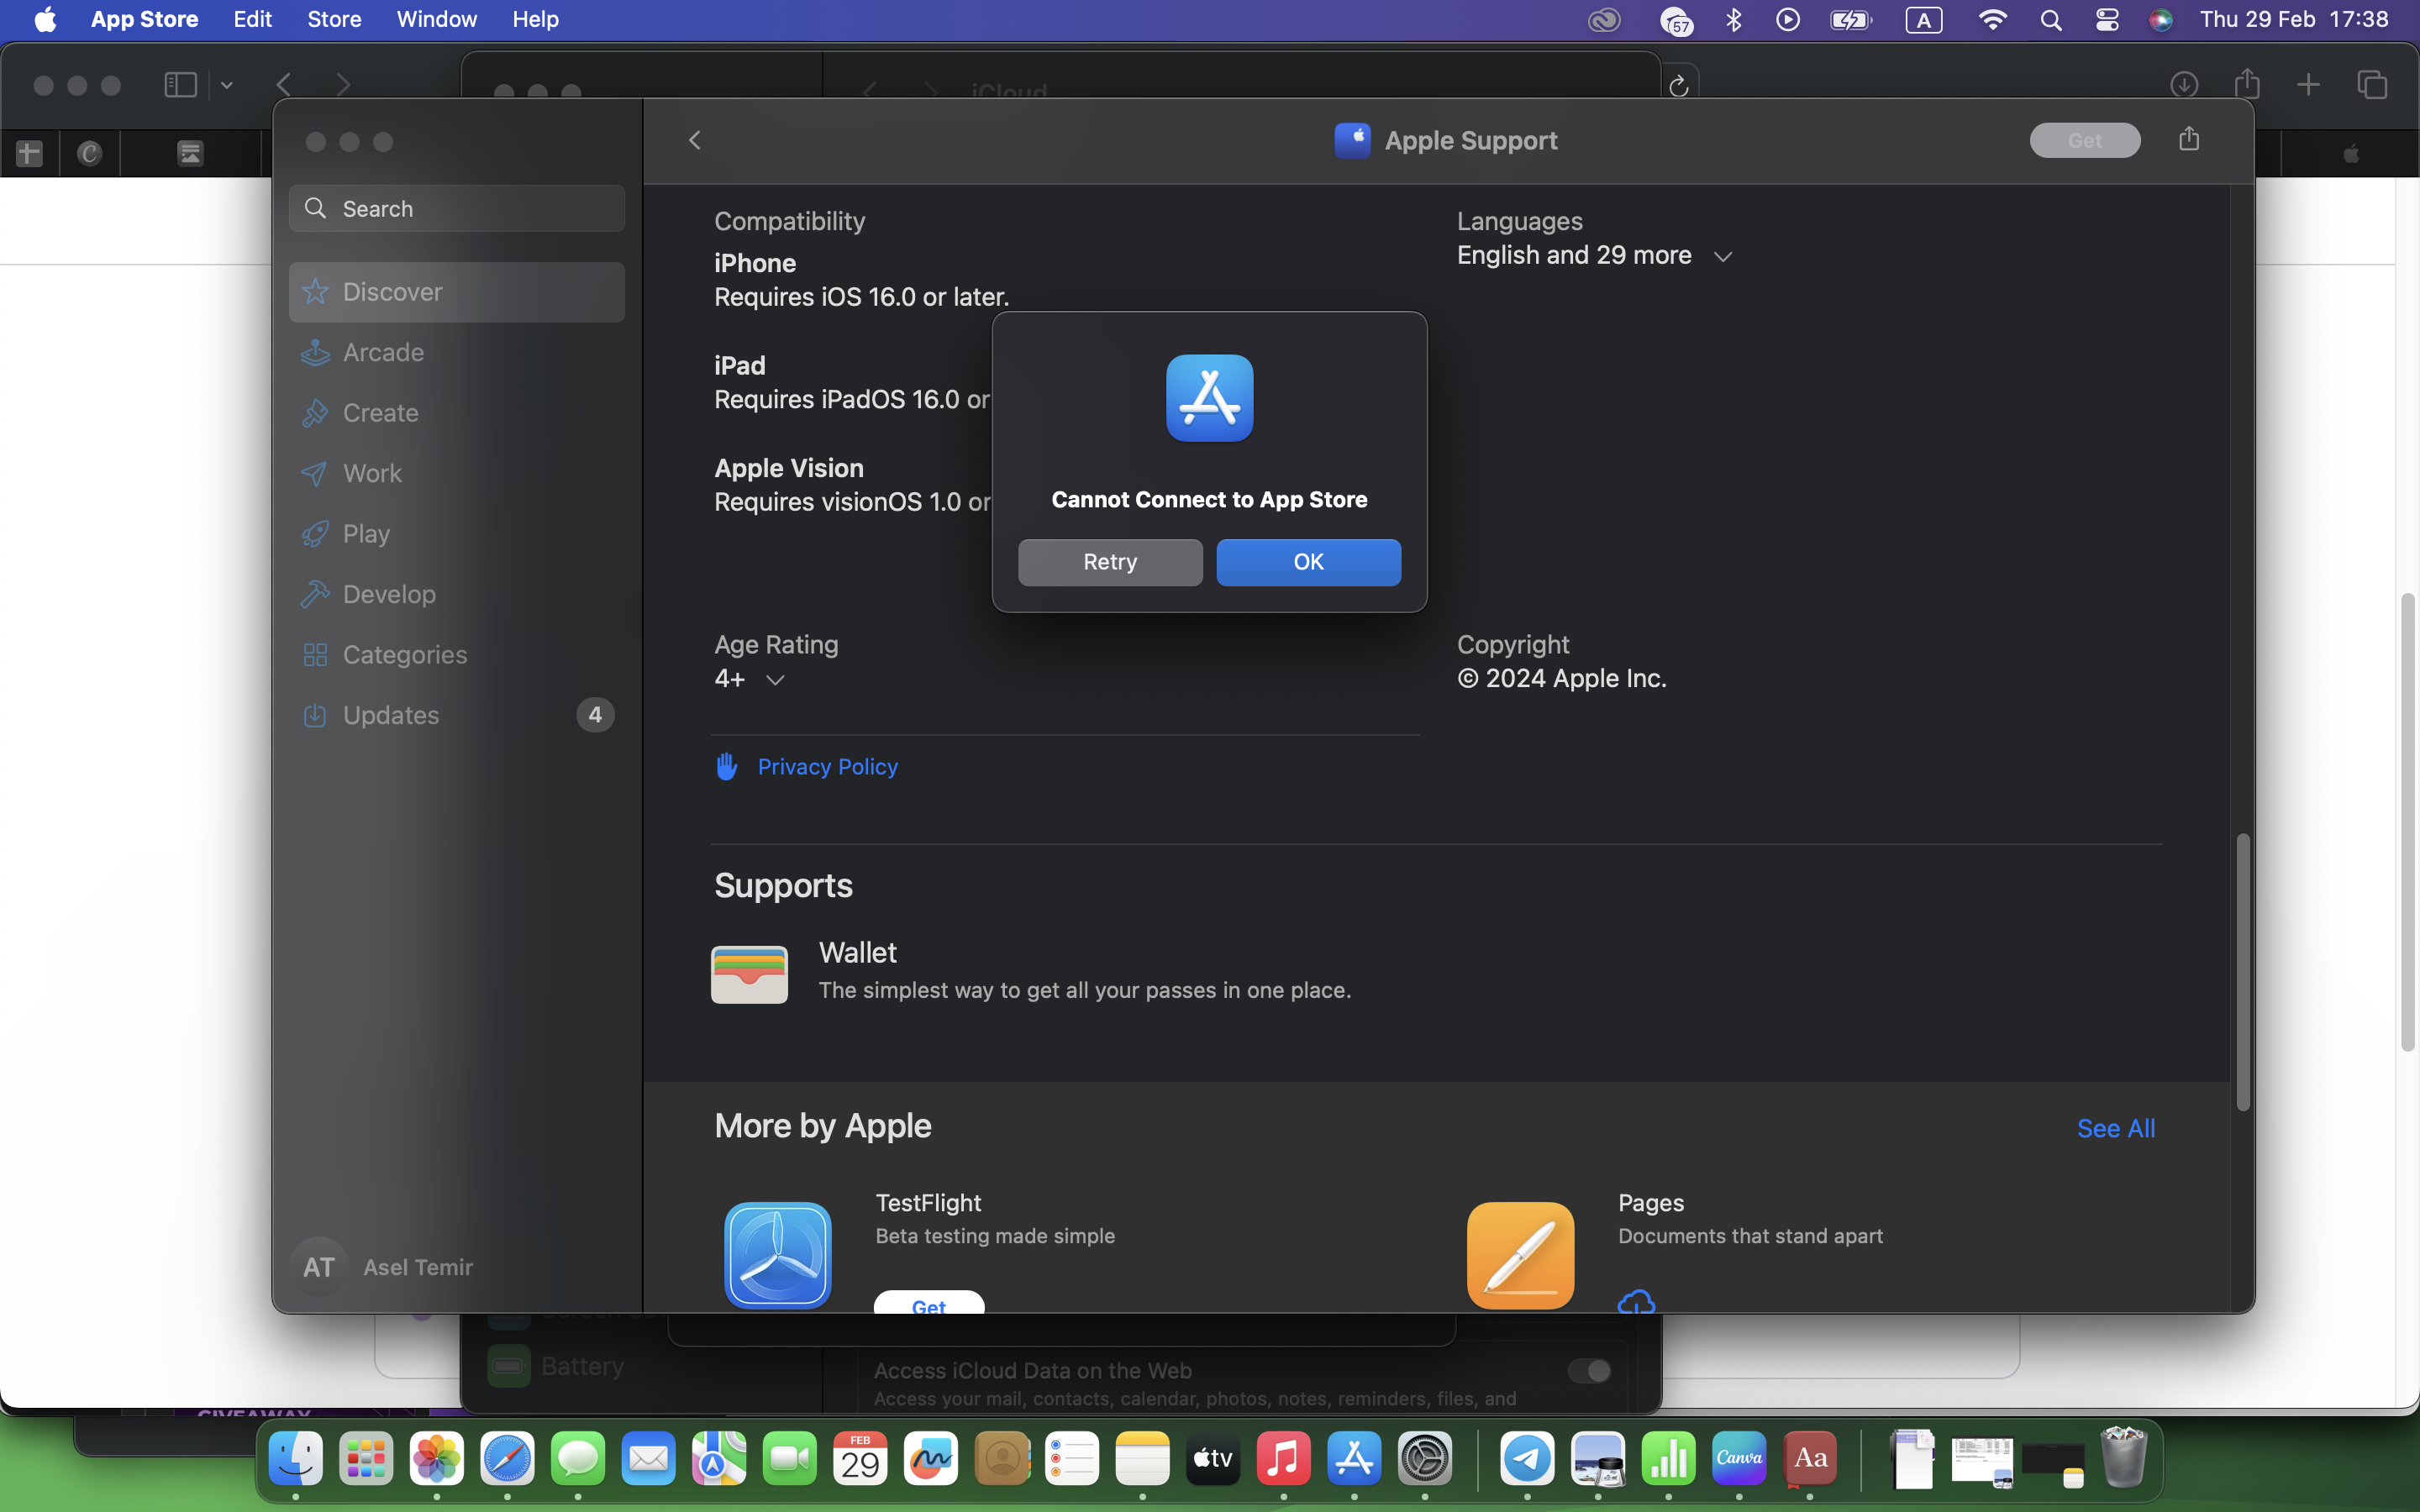Click the App Store back arrow
The image size is (2420, 1512).
(x=695, y=140)
